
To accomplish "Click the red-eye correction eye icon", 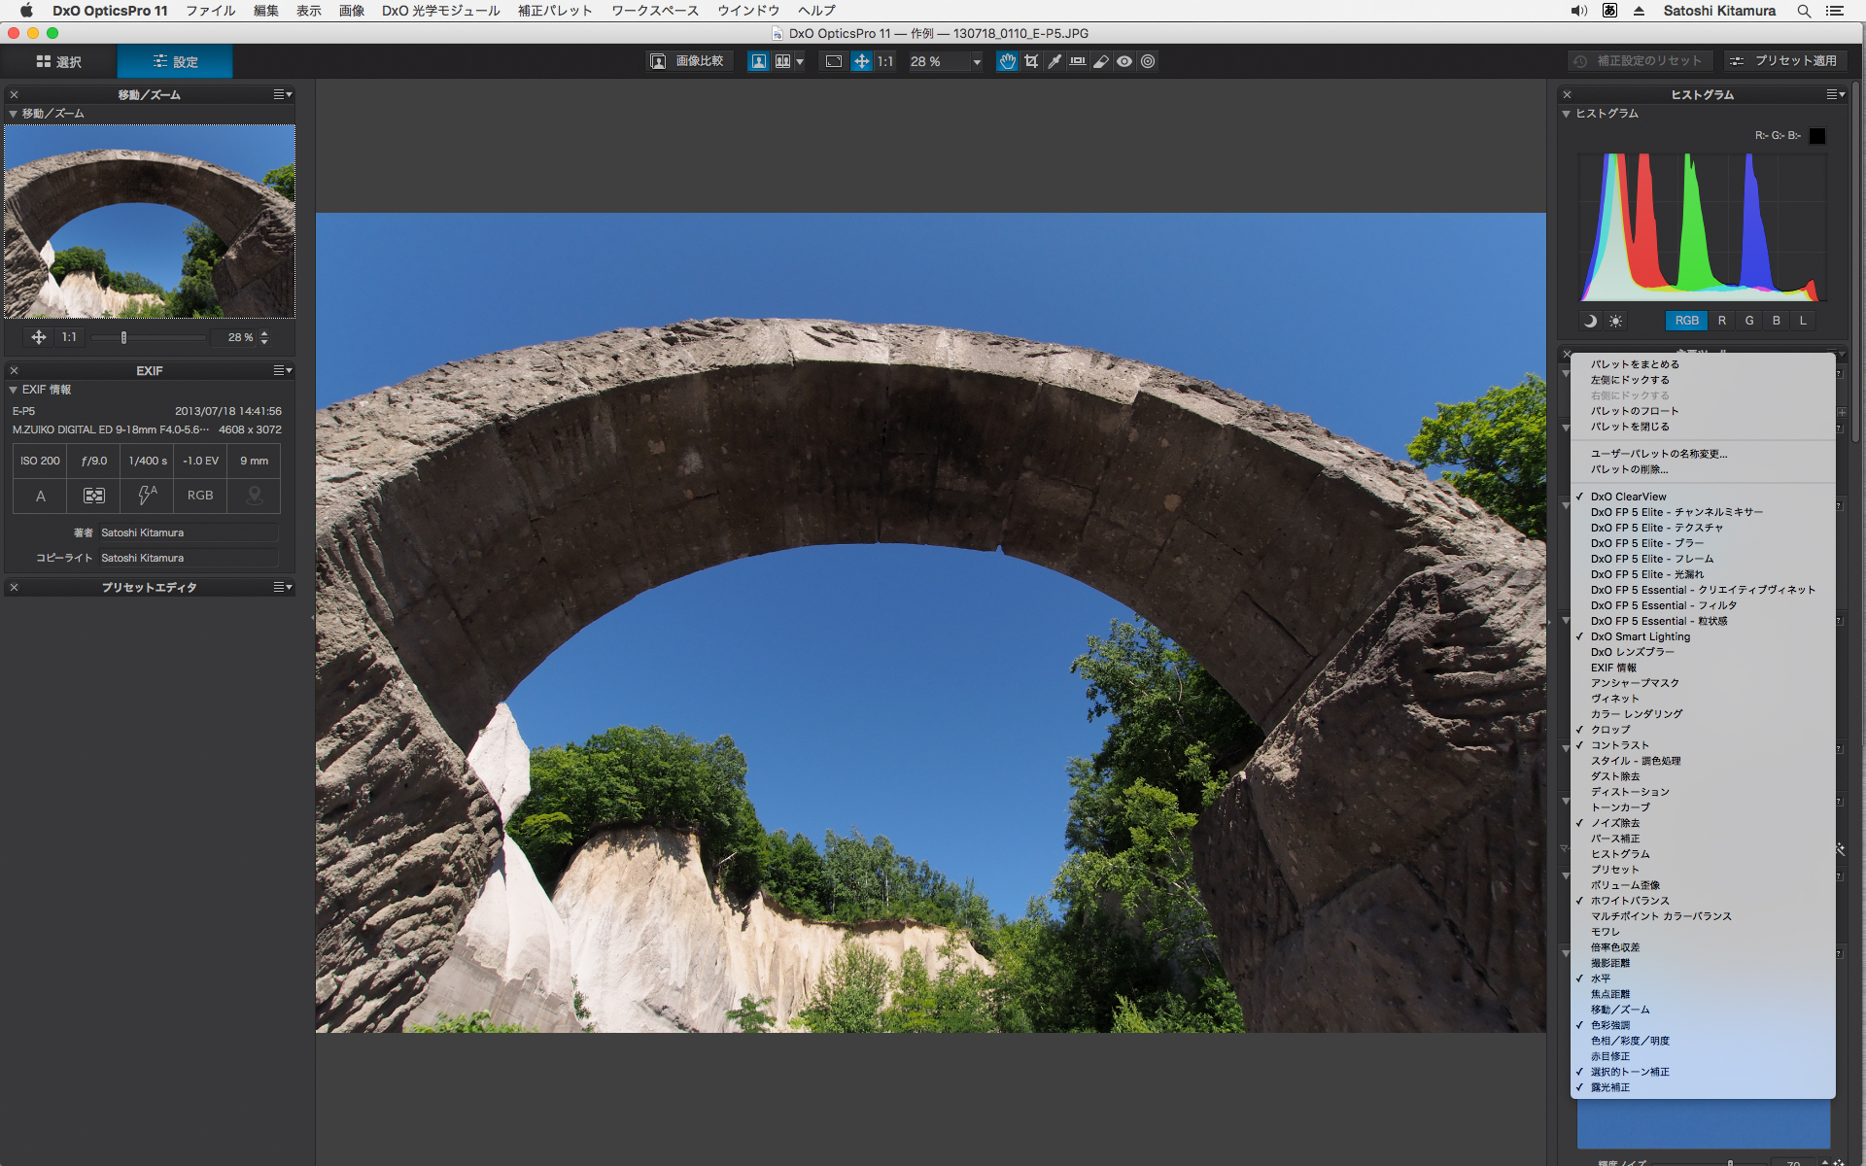I will coord(1124,61).
